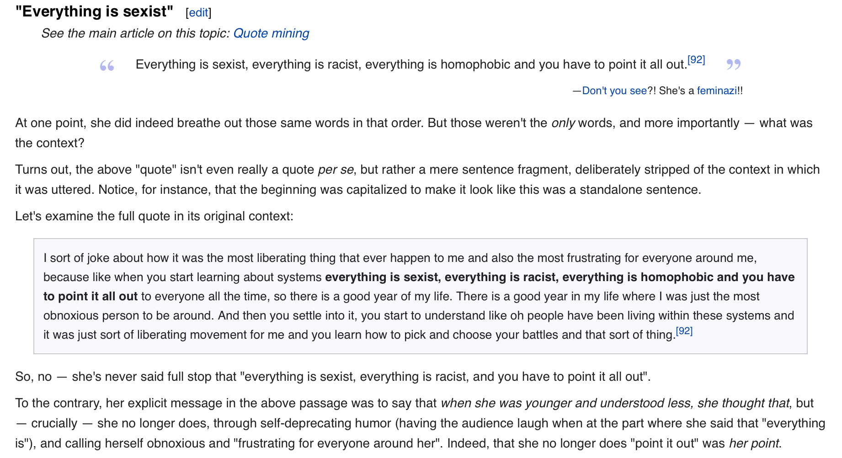Click the bold 'to point it all out' text
Image resolution: width=842 pixels, height=458 pixels.
(x=91, y=296)
